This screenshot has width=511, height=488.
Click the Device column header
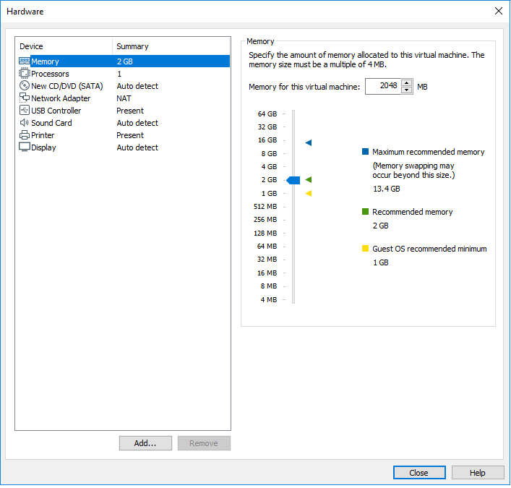click(x=31, y=46)
